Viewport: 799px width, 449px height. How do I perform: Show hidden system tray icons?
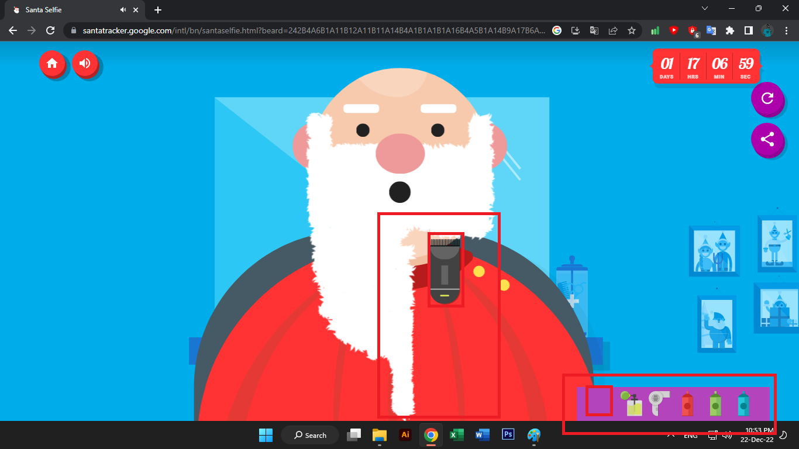point(671,436)
